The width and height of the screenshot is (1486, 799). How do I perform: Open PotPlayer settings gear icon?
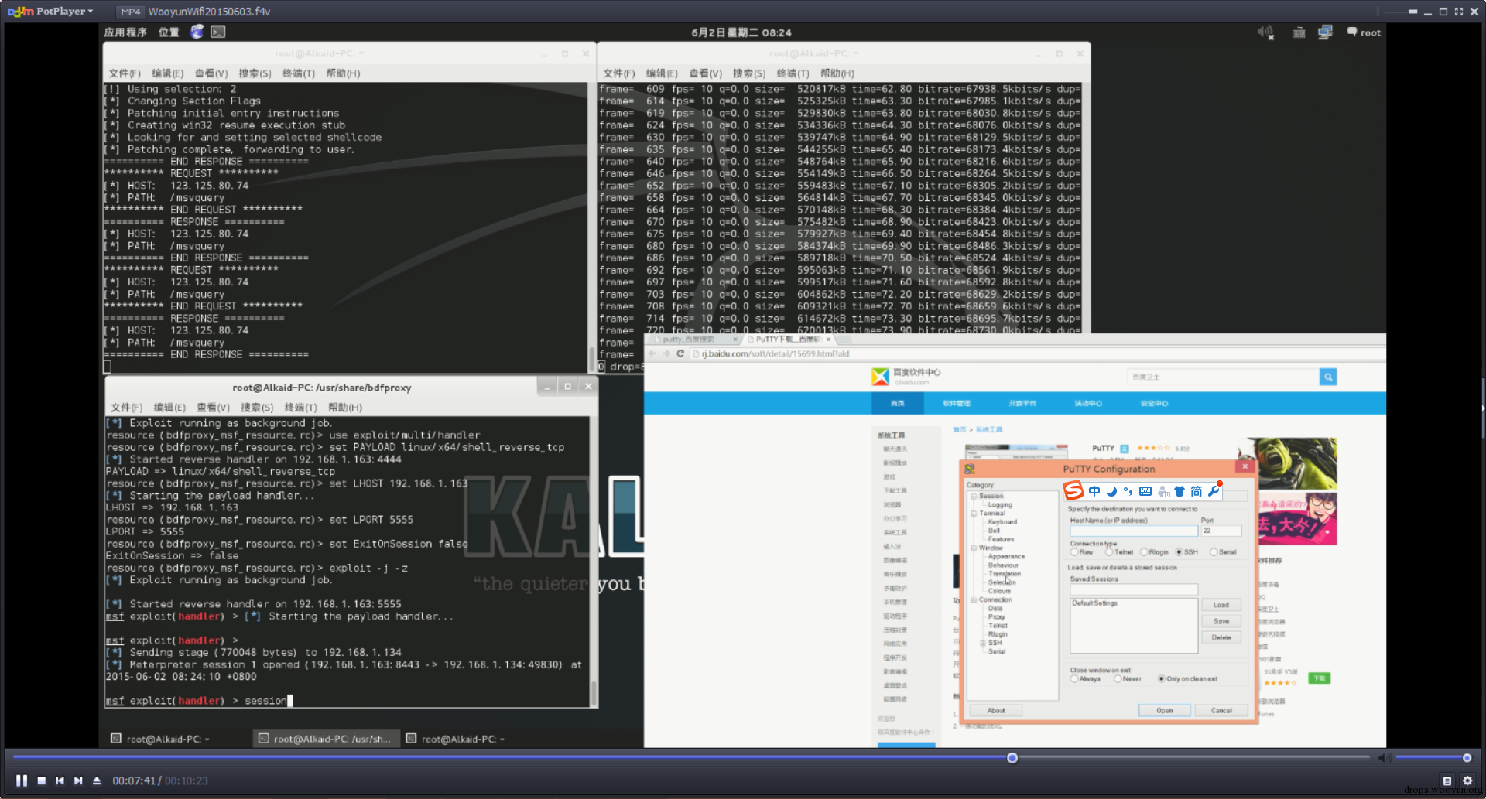click(1467, 780)
